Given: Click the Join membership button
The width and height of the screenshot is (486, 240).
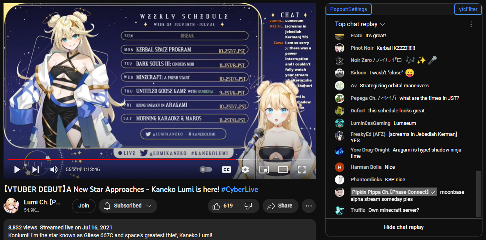Looking at the screenshot, I should click(84, 206).
